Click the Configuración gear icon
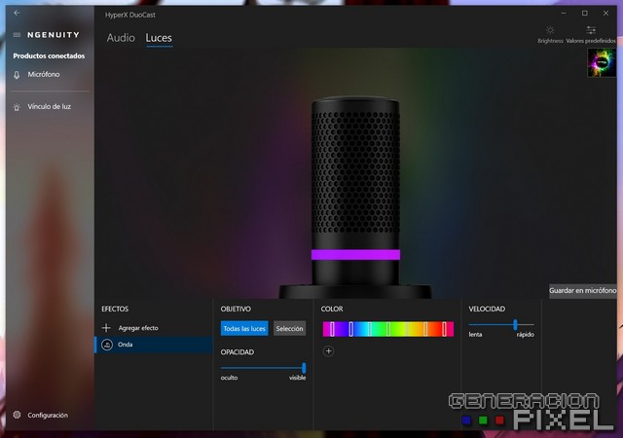Image resolution: width=623 pixels, height=438 pixels. tap(17, 415)
